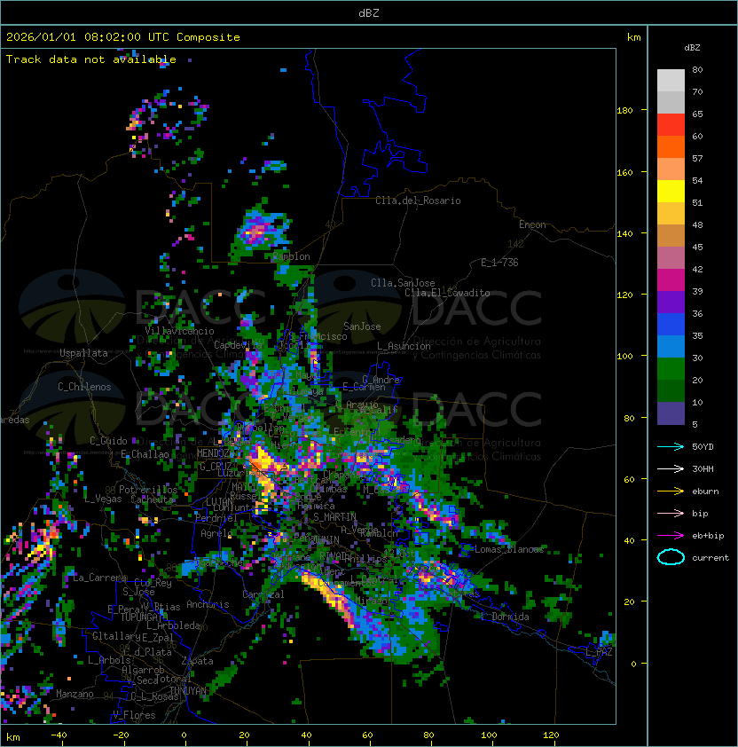Select the light orange swatch above 54
Viewport: 738px width, 747px height.
tap(671, 169)
